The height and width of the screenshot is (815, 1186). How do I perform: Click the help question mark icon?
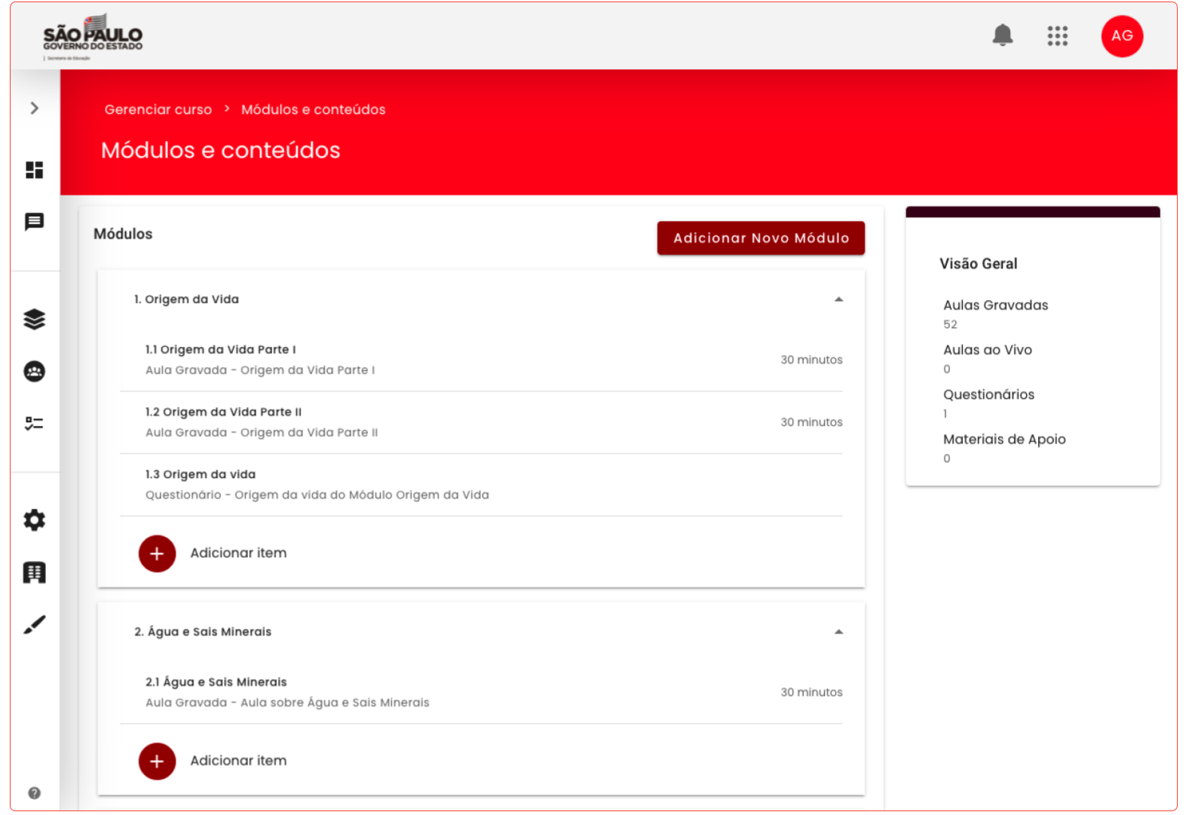(x=34, y=792)
